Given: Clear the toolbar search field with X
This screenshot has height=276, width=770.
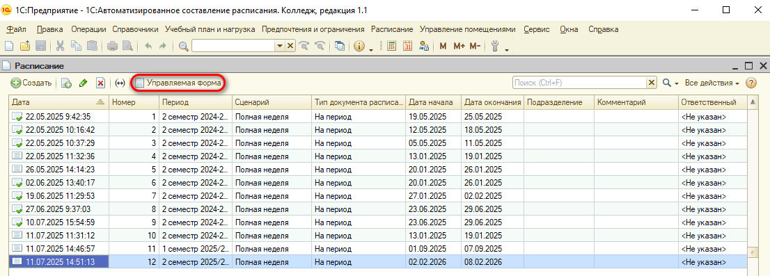Looking at the screenshot, I should (290, 46).
